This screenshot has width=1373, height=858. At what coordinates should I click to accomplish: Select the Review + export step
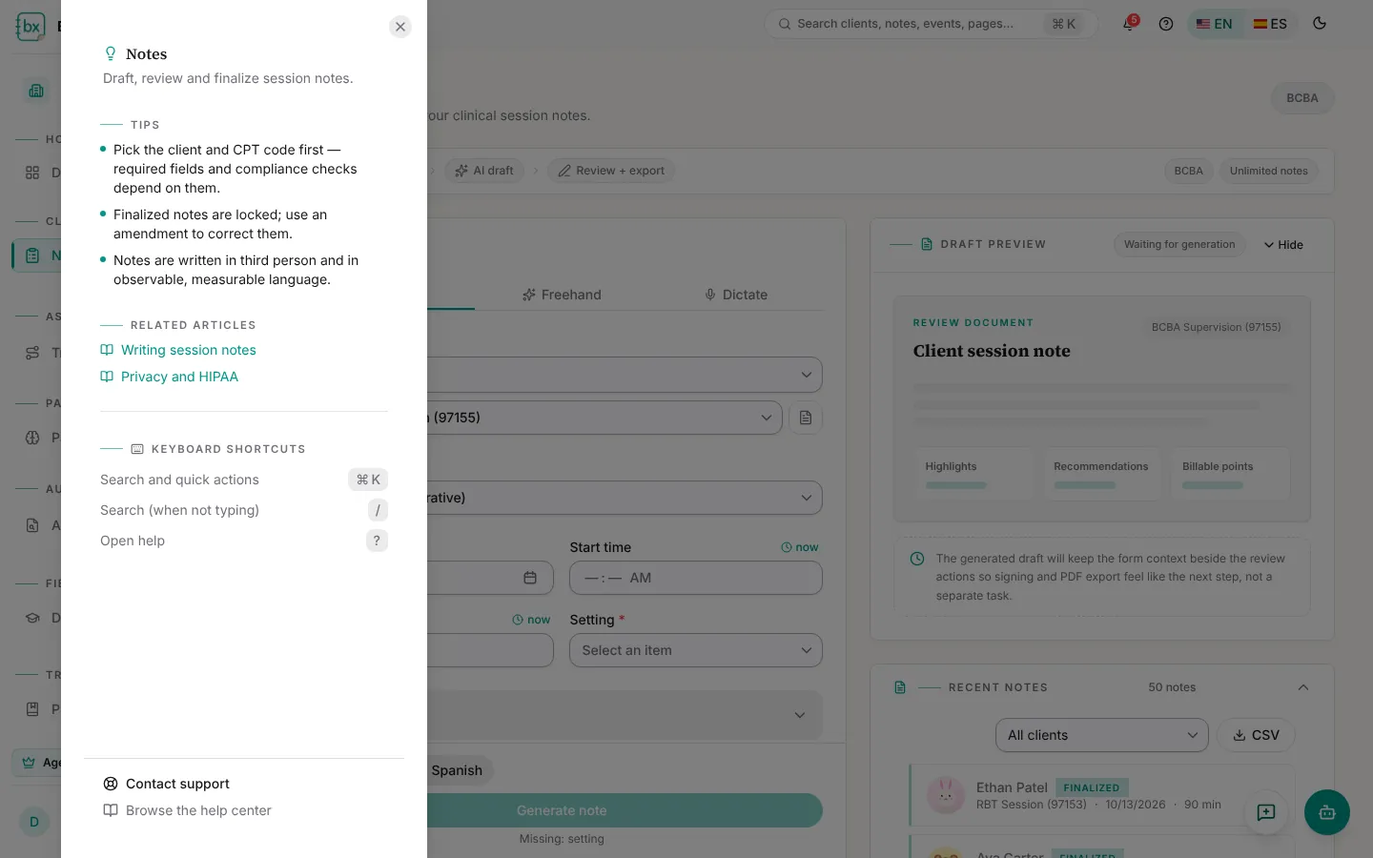611,171
